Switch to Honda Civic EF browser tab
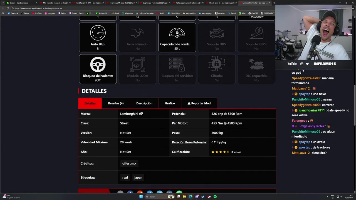Viewport: 356px width, 200px height. [x=221, y=3]
